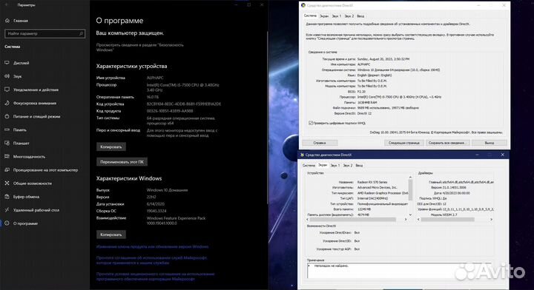
Task: Copy Windows specifications with Копировать under Характеристики Windows
Action: (111, 235)
